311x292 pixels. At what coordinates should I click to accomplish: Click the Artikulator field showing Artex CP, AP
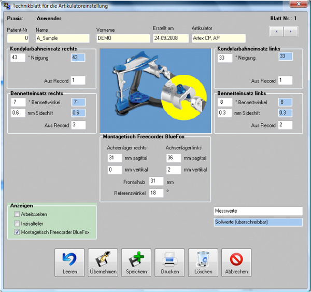click(x=219, y=38)
